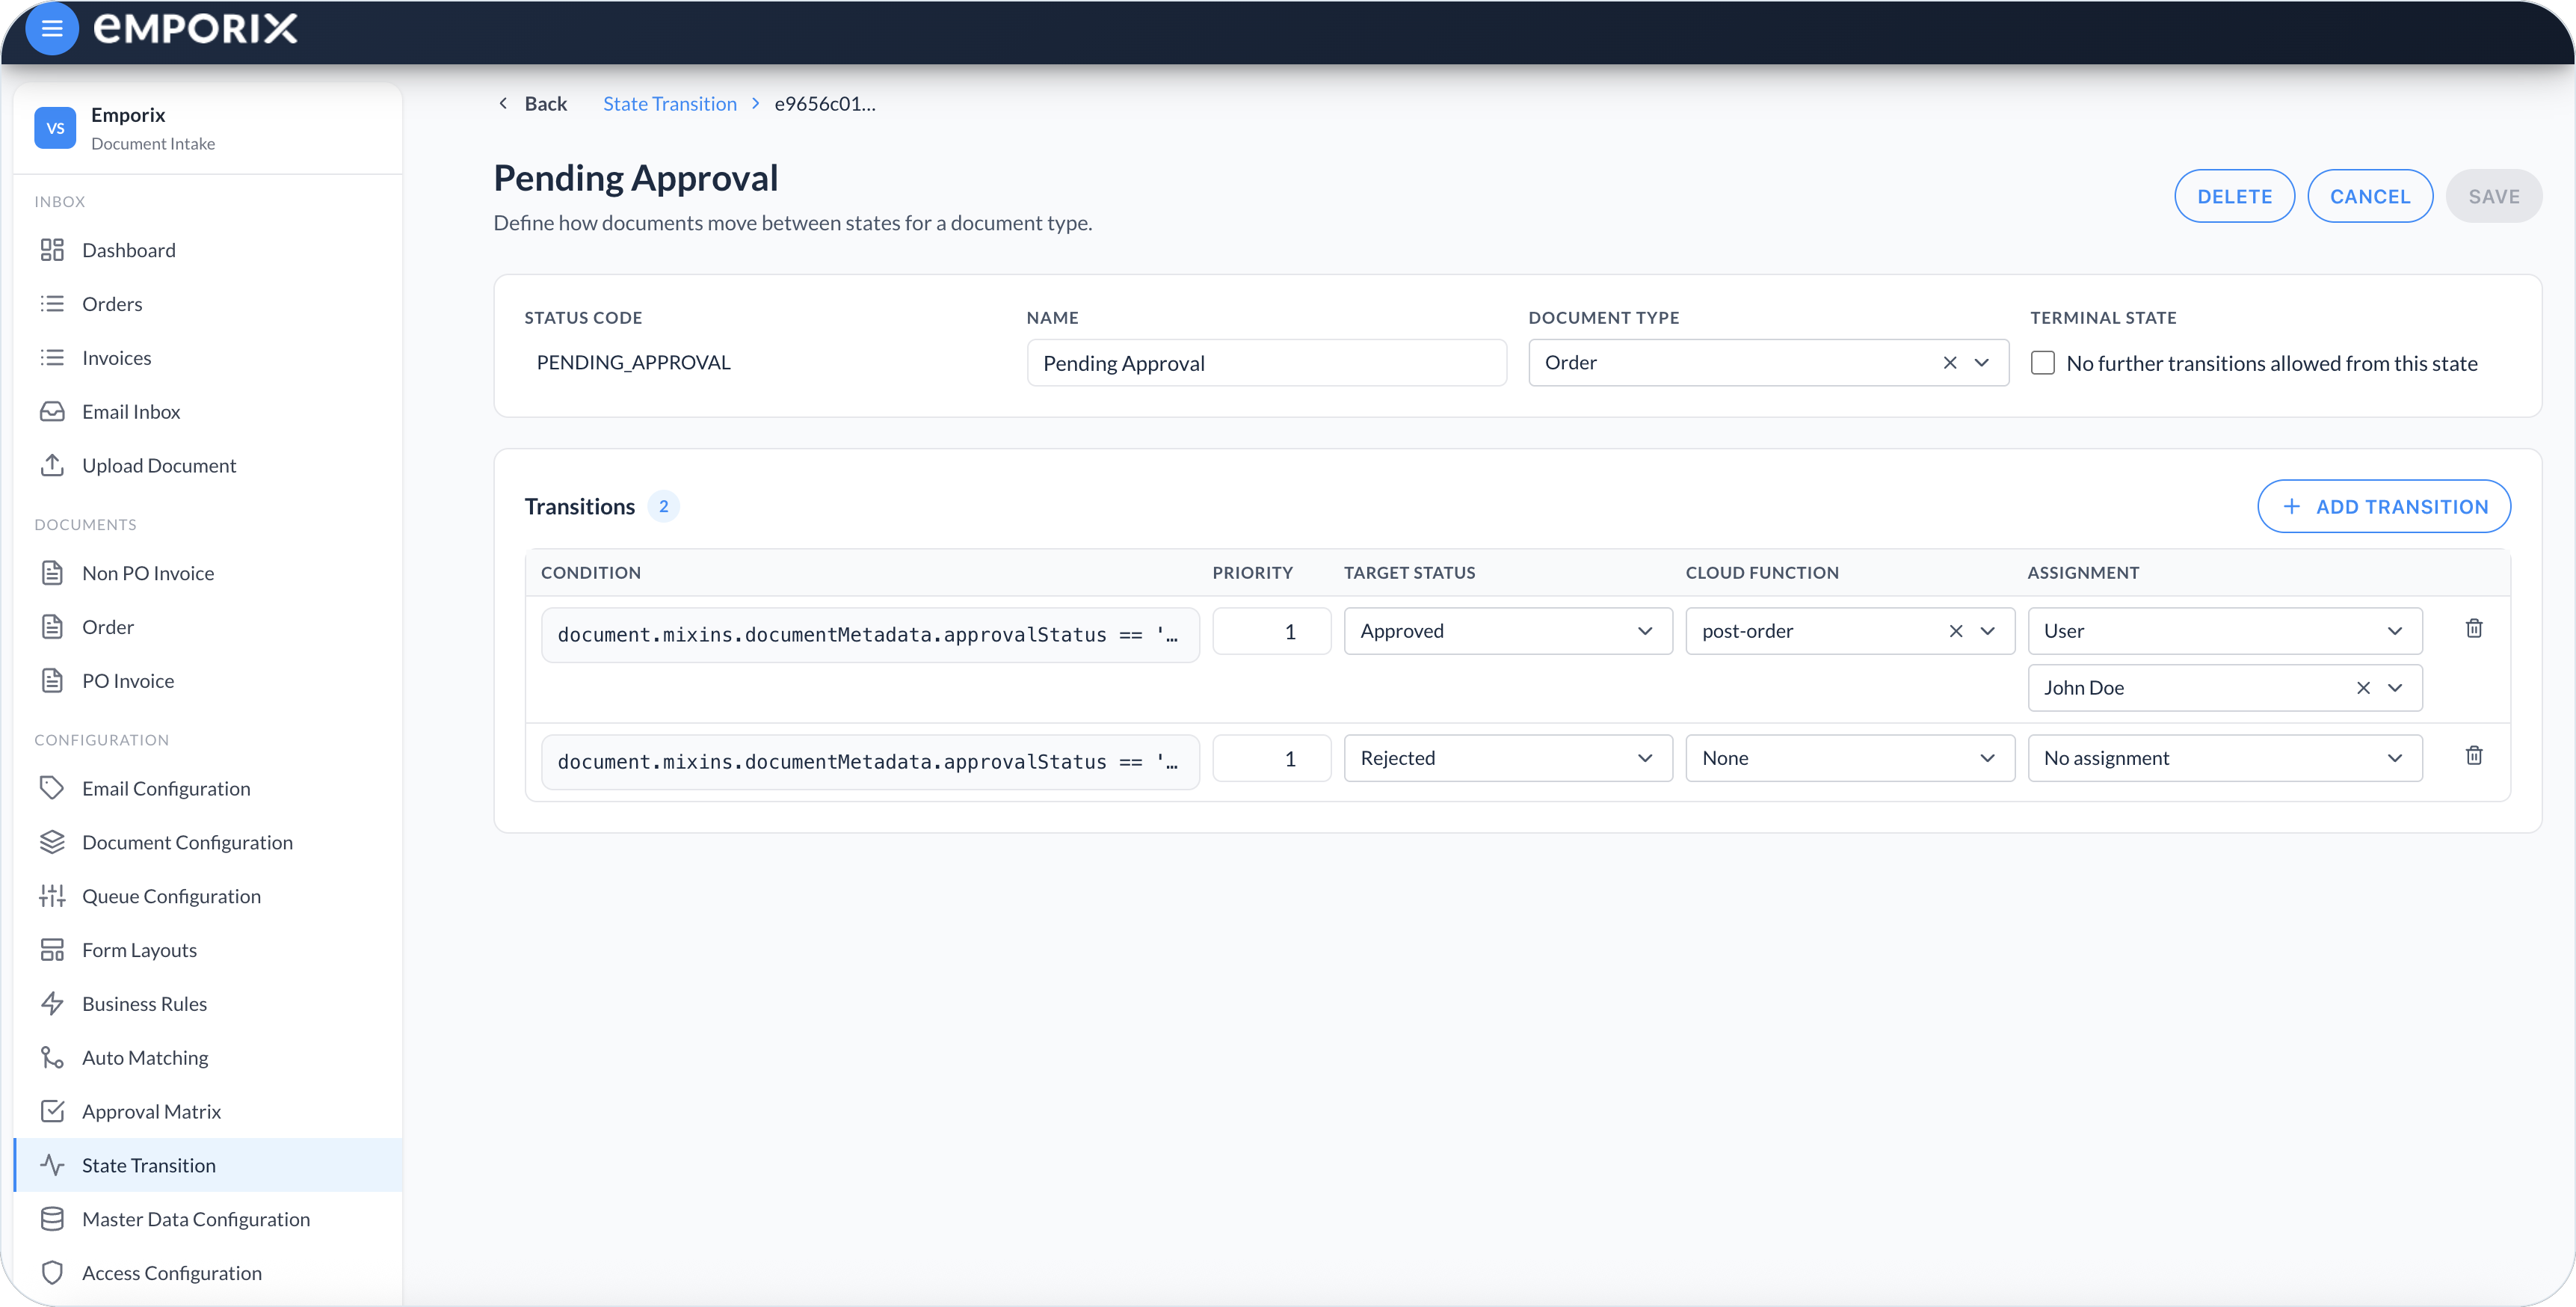Image resolution: width=2576 pixels, height=1307 pixels.
Task: Clear the John Doe user assignment
Action: click(x=2363, y=688)
